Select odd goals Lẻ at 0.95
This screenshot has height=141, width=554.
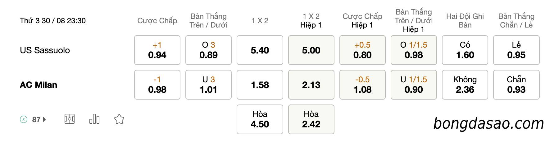pos(516,50)
